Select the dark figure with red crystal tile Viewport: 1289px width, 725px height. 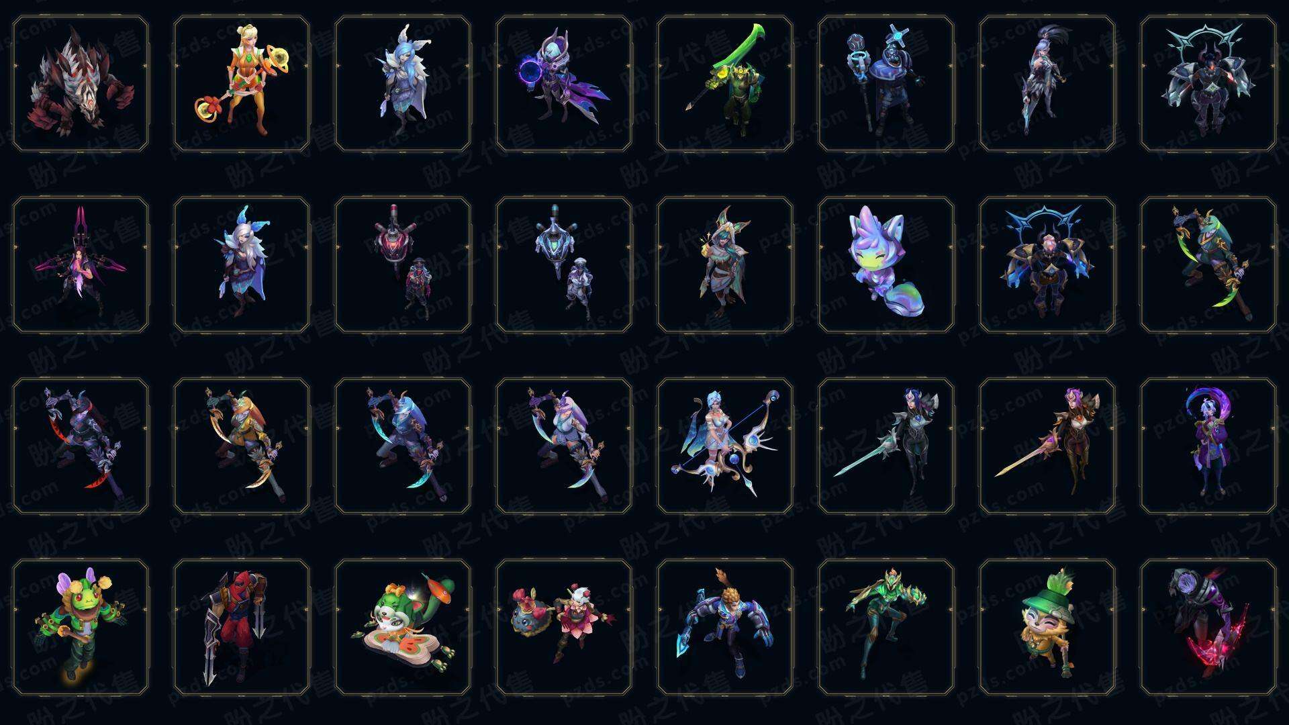1208,628
